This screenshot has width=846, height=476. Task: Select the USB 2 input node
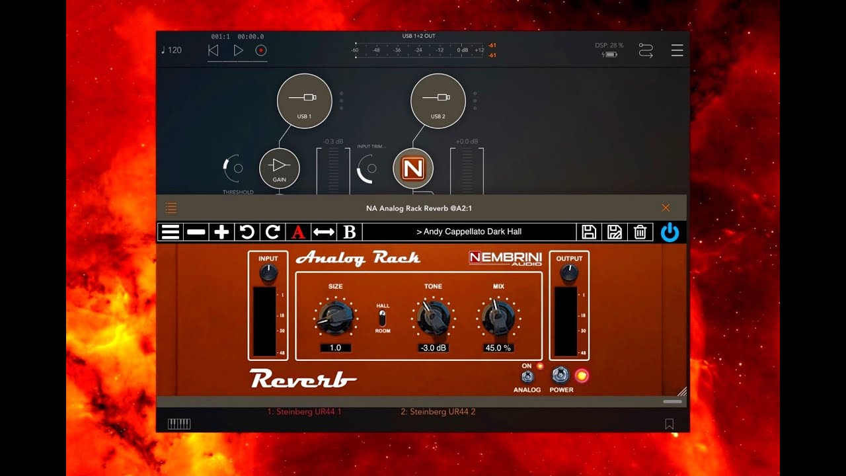[438, 100]
